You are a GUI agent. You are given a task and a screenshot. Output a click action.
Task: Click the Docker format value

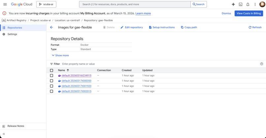[x=84, y=45]
